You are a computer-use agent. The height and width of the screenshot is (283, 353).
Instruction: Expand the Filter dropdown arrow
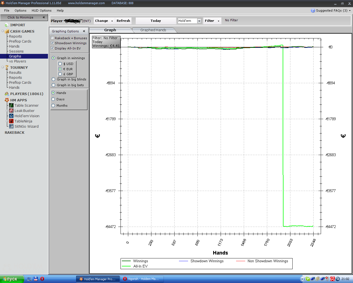(x=218, y=21)
